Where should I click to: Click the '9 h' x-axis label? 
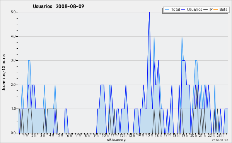click(x=96, y=135)
